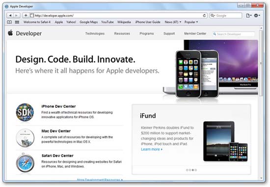Add bookmark with the plus button
Screen dimensions: 270x187
click(x=26, y=16)
